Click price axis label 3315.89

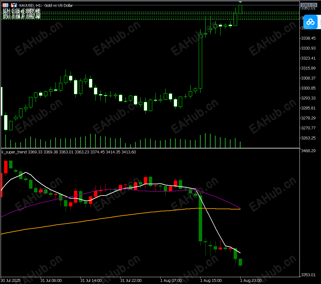[x=309, y=68]
